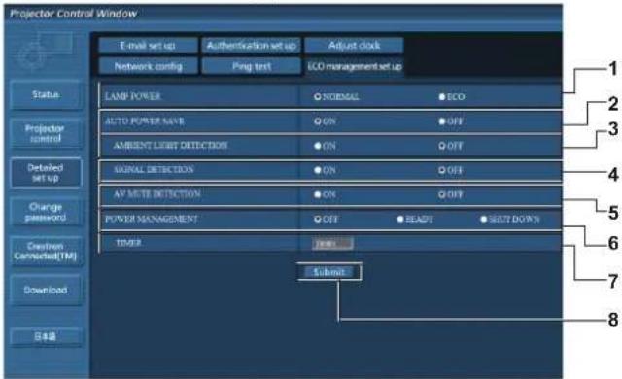Set POWER MANAGEMENT to READY
622x379 pixels.
(x=400, y=219)
